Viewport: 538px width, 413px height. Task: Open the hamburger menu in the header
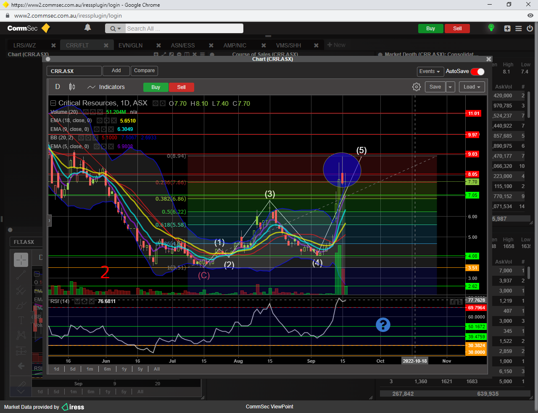point(518,29)
